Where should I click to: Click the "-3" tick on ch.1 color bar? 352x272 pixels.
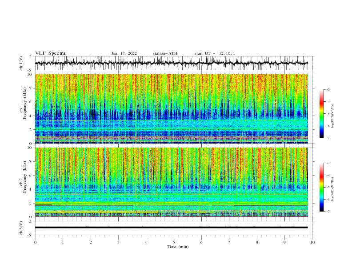(328, 89)
